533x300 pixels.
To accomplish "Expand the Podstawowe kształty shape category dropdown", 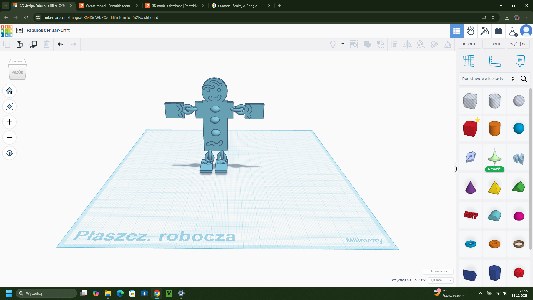I will point(488,79).
